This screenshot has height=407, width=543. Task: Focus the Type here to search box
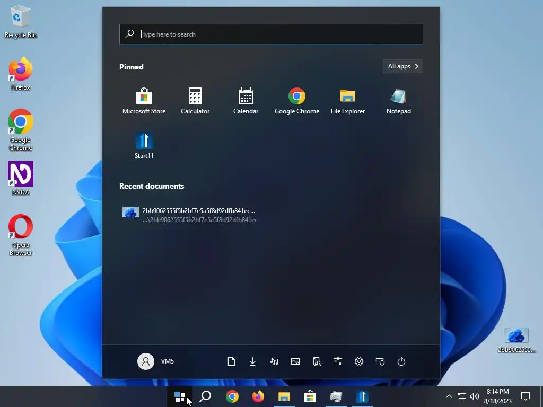tap(271, 34)
